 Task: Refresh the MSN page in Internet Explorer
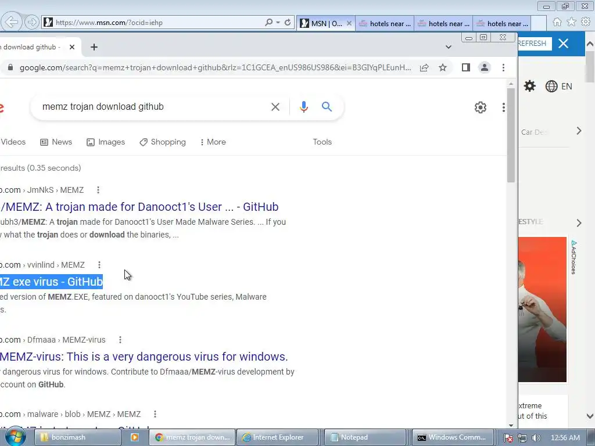288,23
